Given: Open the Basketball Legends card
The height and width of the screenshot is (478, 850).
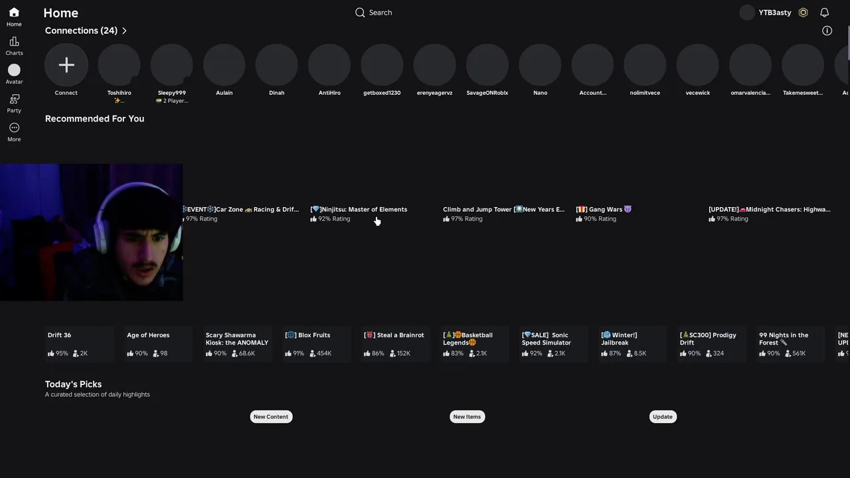Looking at the screenshot, I should [475, 344].
